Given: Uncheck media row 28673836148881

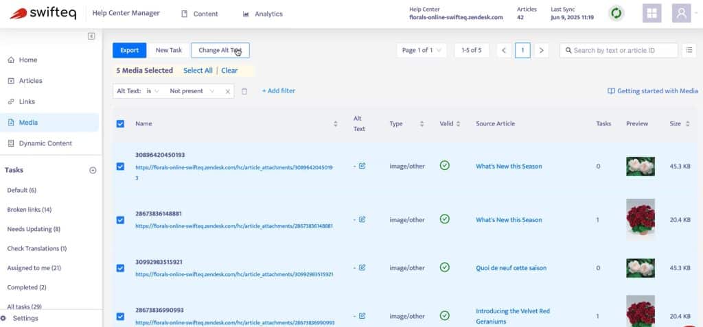Looking at the screenshot, I should point(120,220).
